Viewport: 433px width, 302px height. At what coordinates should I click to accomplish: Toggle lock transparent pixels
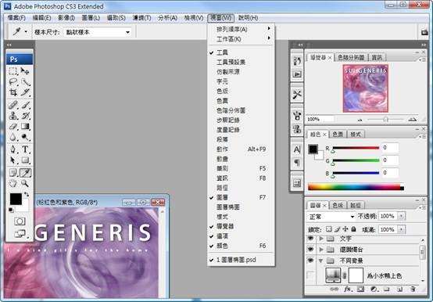328,229
